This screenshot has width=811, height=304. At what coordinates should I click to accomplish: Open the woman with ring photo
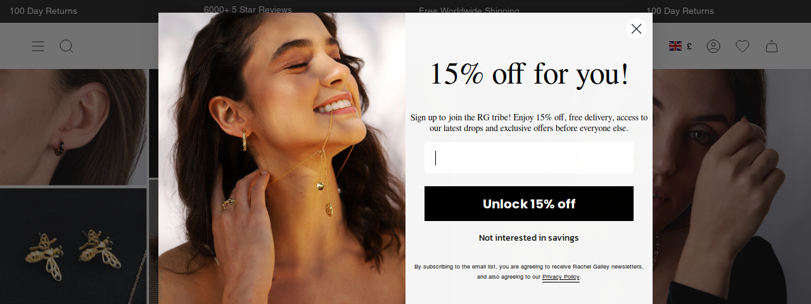pyautogui.click(x=732, y=186)
